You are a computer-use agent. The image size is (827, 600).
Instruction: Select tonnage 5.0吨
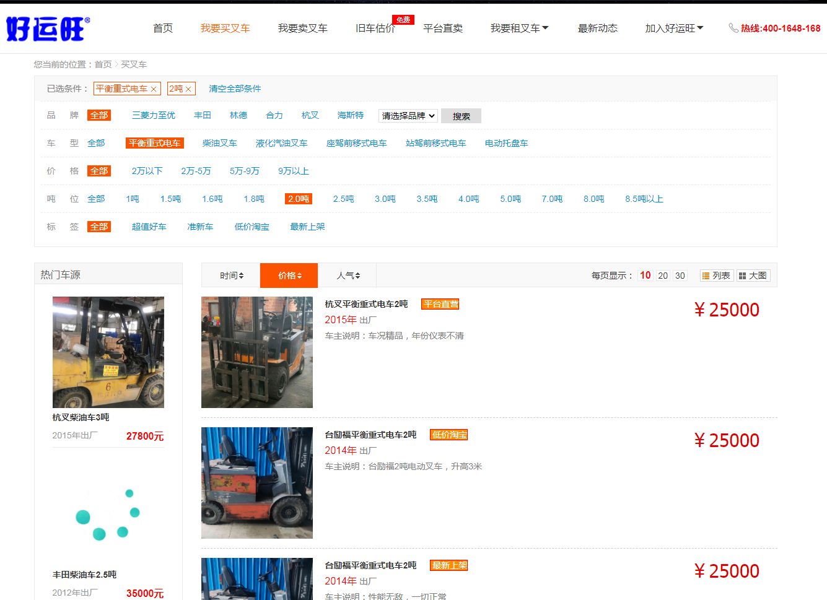pos(510,199)
